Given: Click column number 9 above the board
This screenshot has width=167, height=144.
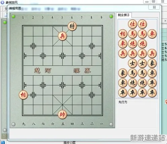Looking at the screenshot, I should tap(101, 17).
